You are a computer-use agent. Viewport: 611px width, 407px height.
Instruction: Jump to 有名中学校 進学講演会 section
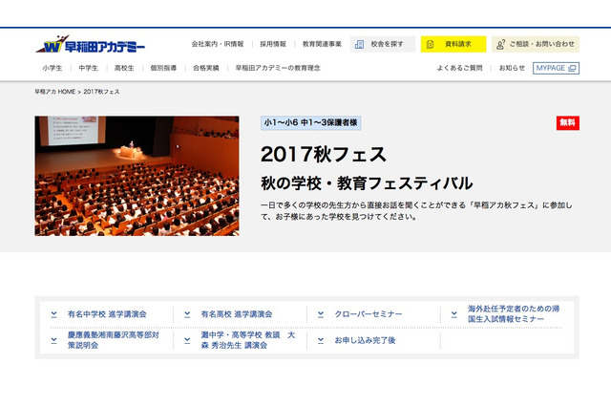107,314
